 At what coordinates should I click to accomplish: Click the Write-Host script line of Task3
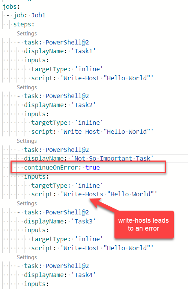pyautogui.click(x=92, y=248)
